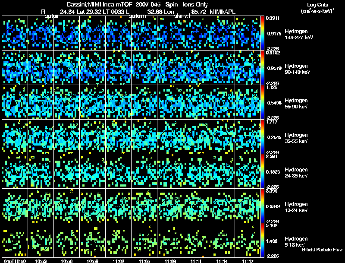Click the B-field Particle Flow legend text

coord(322,250)
